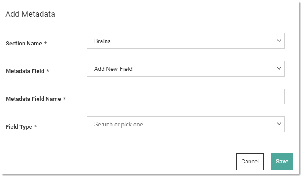Open the Metadata Field dropdown

[x=186, y=69]
